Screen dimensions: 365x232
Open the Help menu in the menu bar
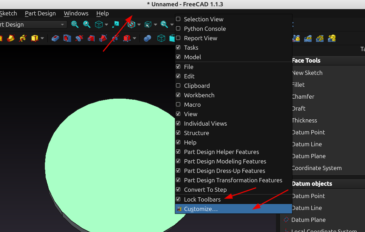(x=102, y=13)
